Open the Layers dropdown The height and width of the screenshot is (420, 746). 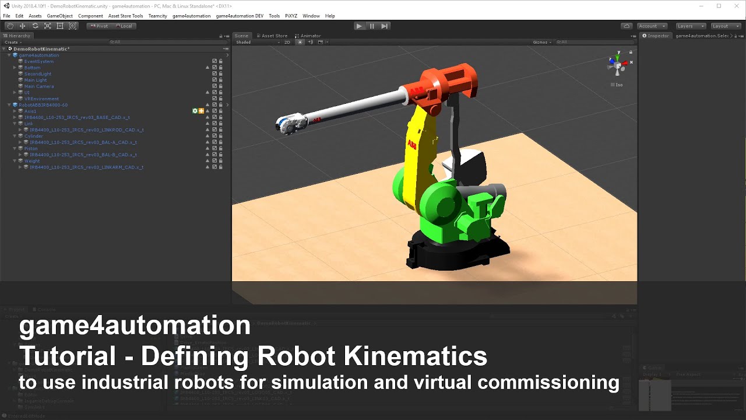point(691,26)
